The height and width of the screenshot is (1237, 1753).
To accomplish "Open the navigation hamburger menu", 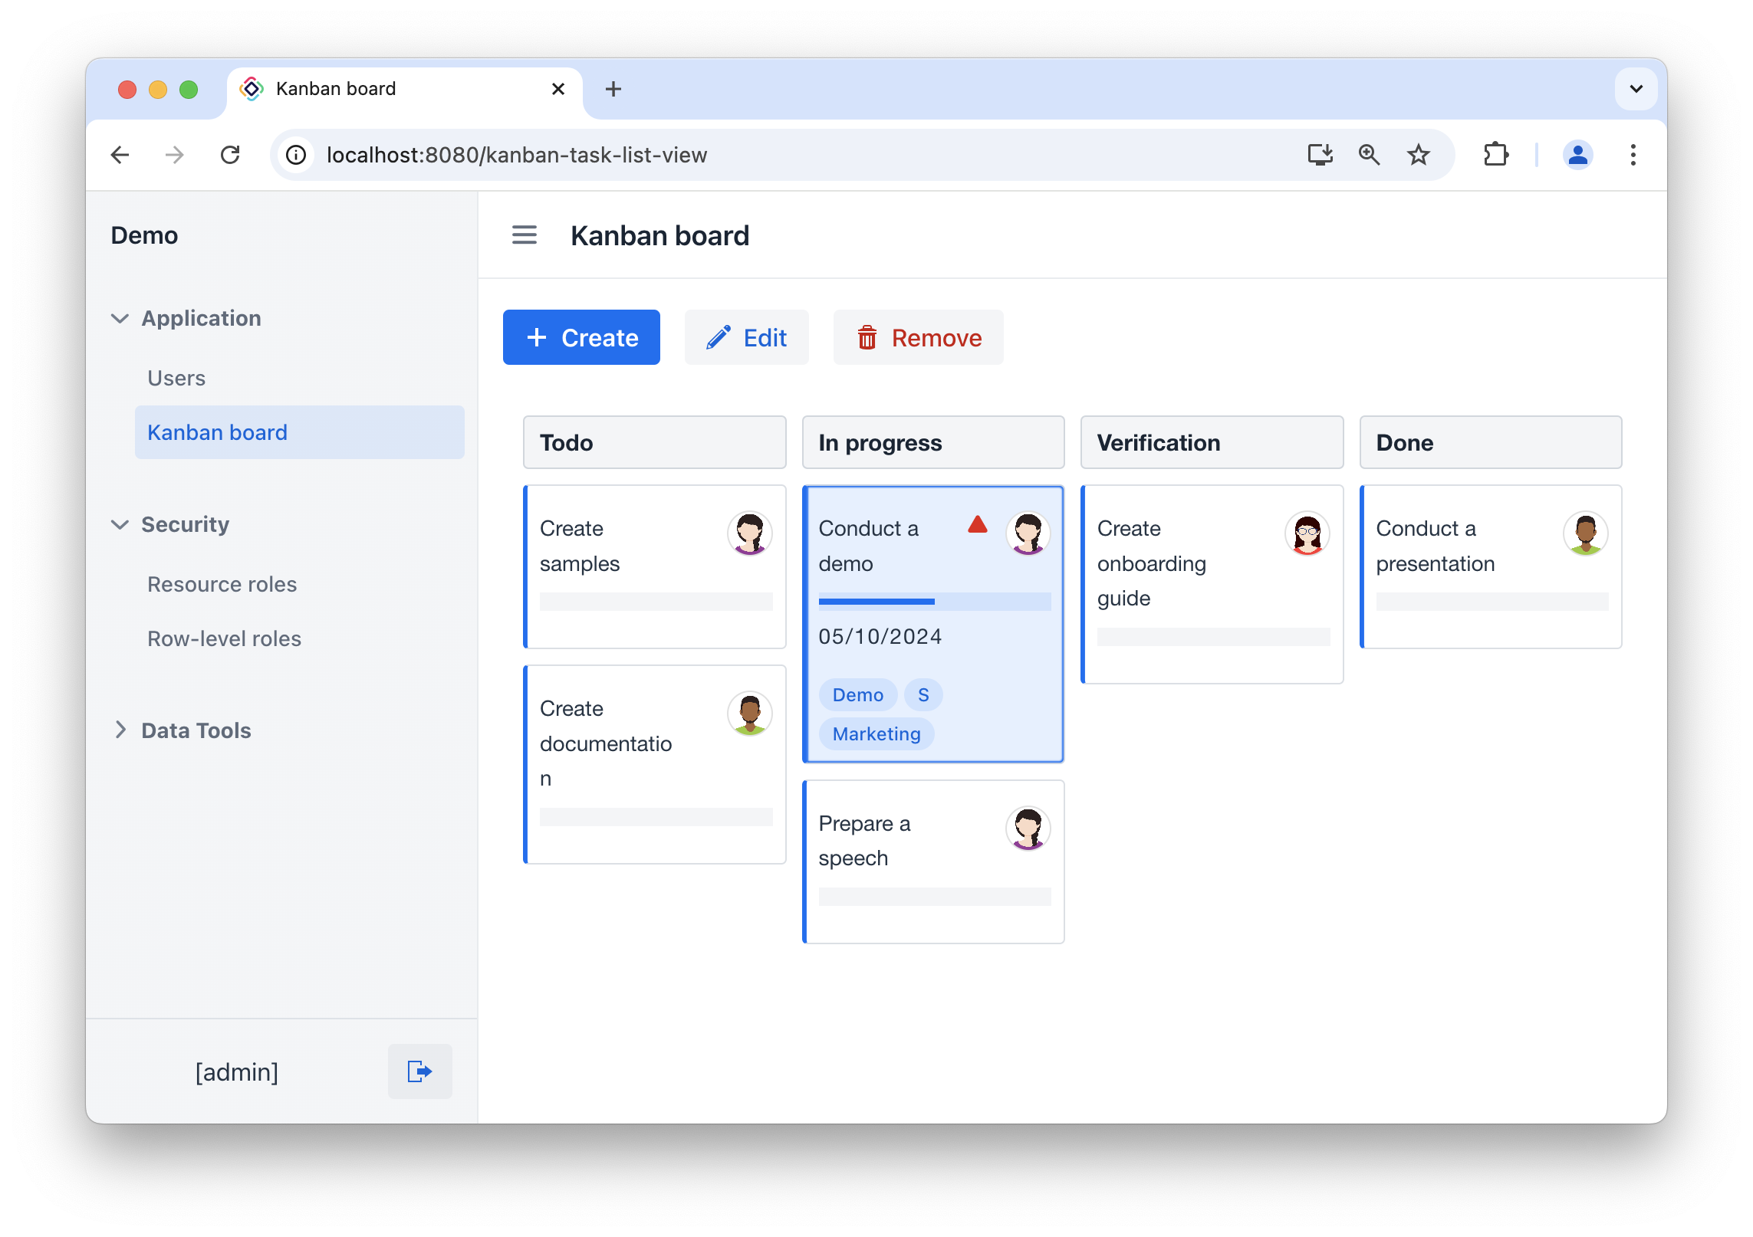I will coord(525,235).
